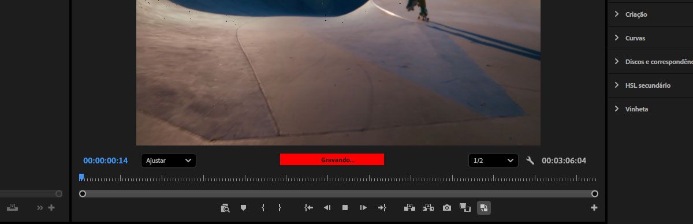The height and width of the screenshot is (224, 693).
Task: Add a marker with the marker button
Action: point(243,208)
